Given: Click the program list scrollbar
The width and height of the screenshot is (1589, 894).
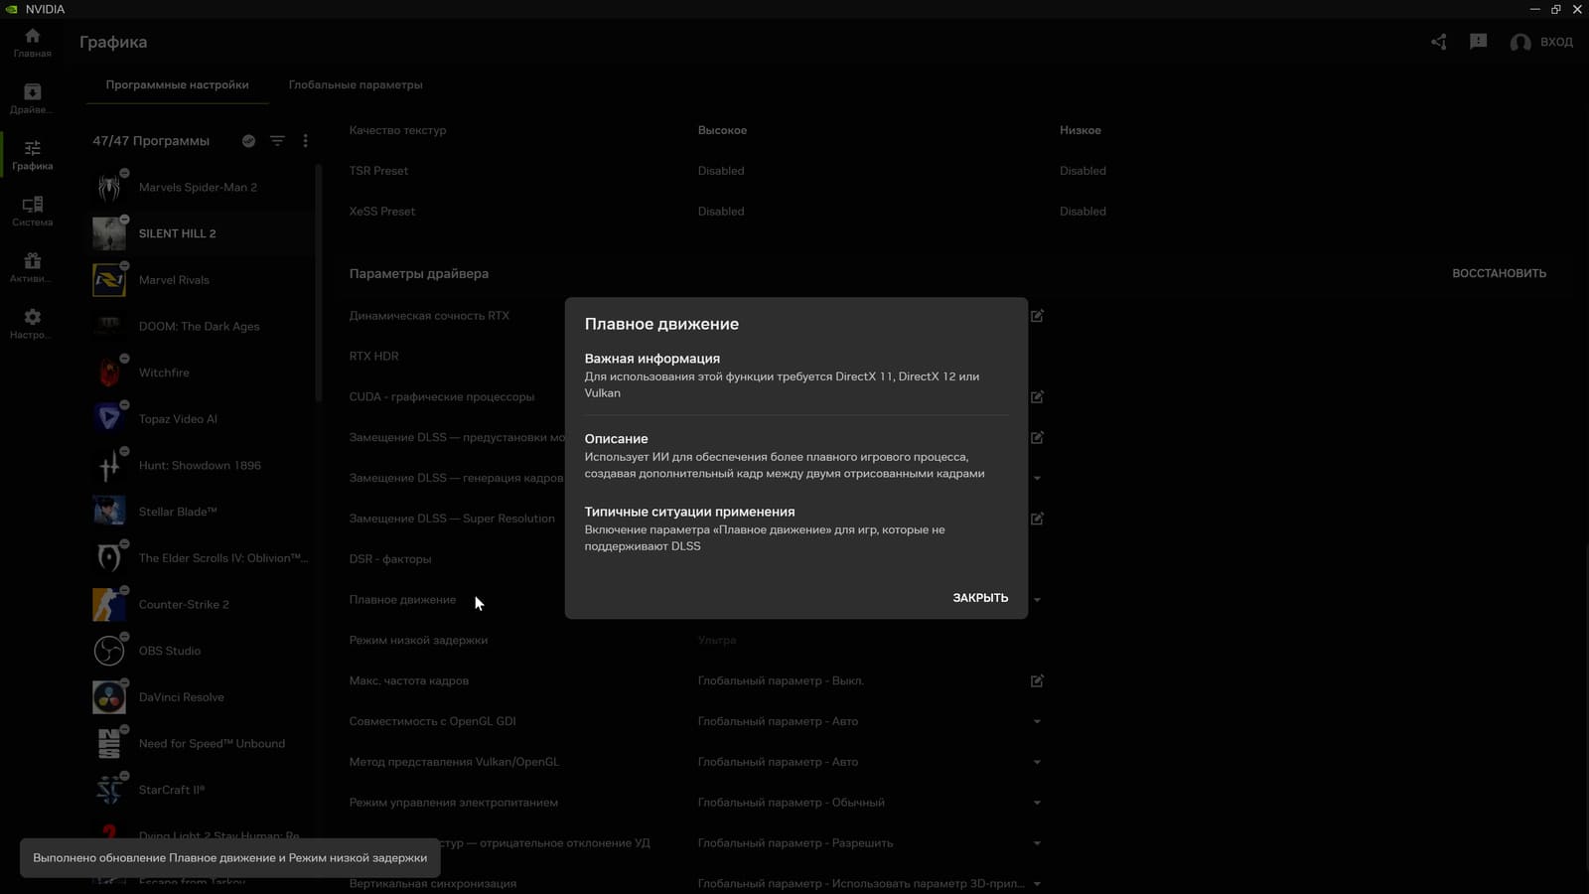Looking at the screenshot, I should 319,283.
